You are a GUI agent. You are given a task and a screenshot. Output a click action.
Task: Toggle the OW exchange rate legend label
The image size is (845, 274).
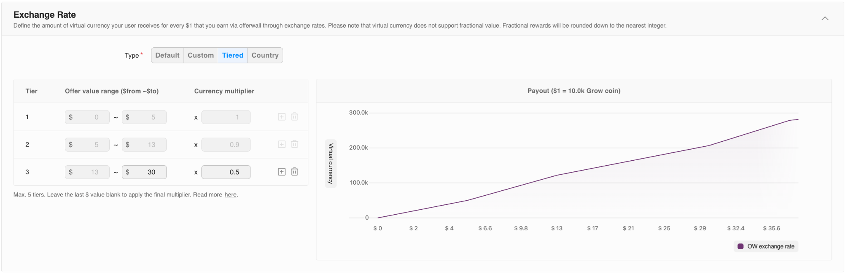point(771,246)
